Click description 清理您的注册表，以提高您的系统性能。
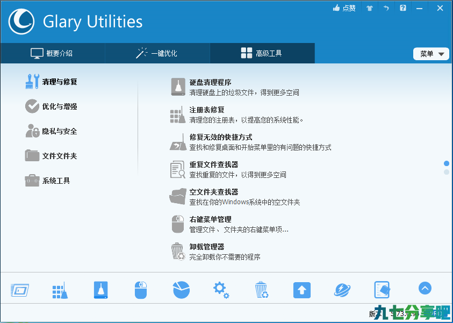The height and width of the screenshot is (323, 453). point(247,120)
